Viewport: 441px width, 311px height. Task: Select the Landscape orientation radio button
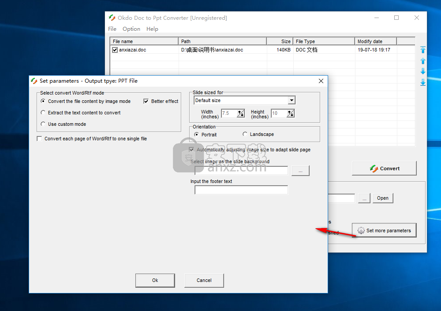(245, 134)
